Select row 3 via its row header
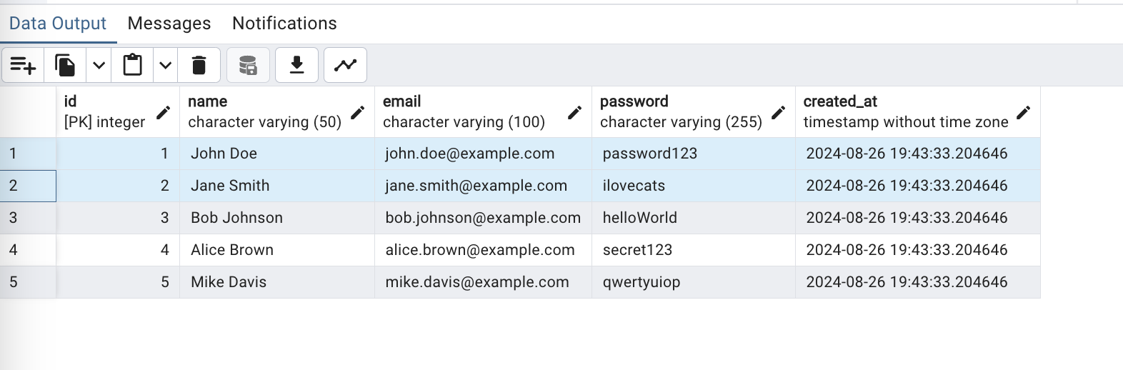1123x370 pixels. (x=28, y=218)
